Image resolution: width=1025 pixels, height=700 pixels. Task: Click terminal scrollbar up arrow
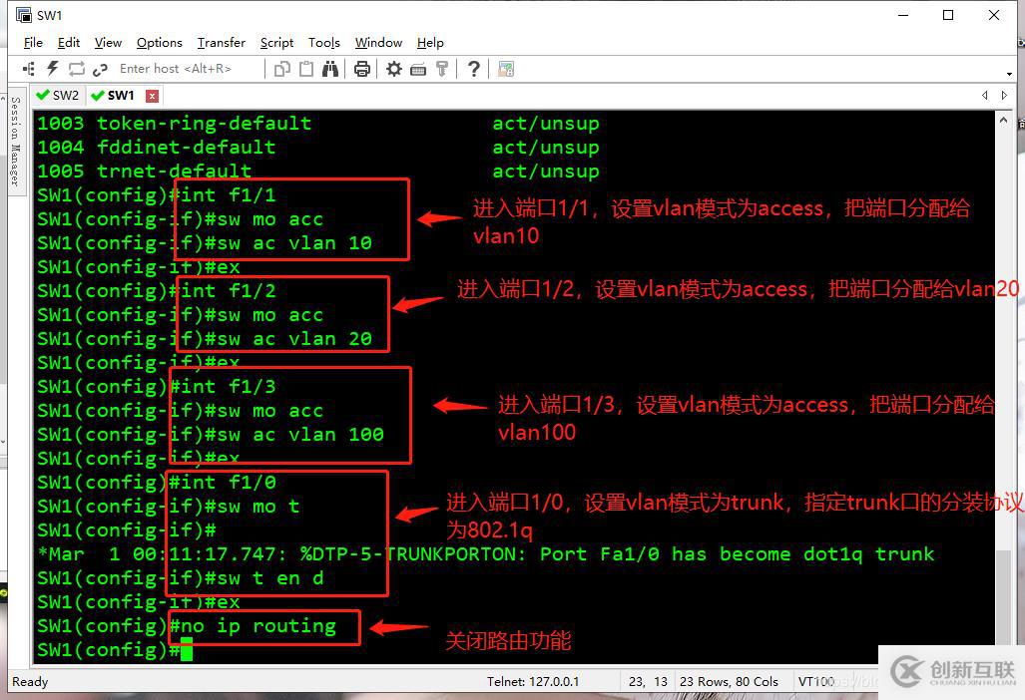point(1003,120)
